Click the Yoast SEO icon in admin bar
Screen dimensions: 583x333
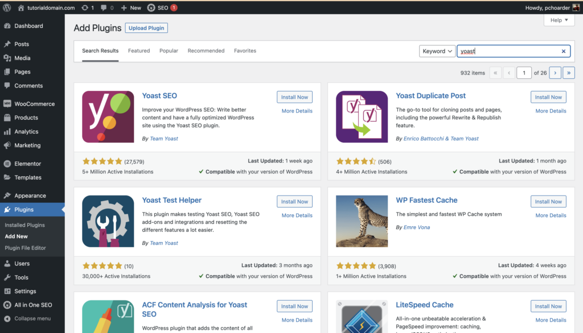point(151,7)
